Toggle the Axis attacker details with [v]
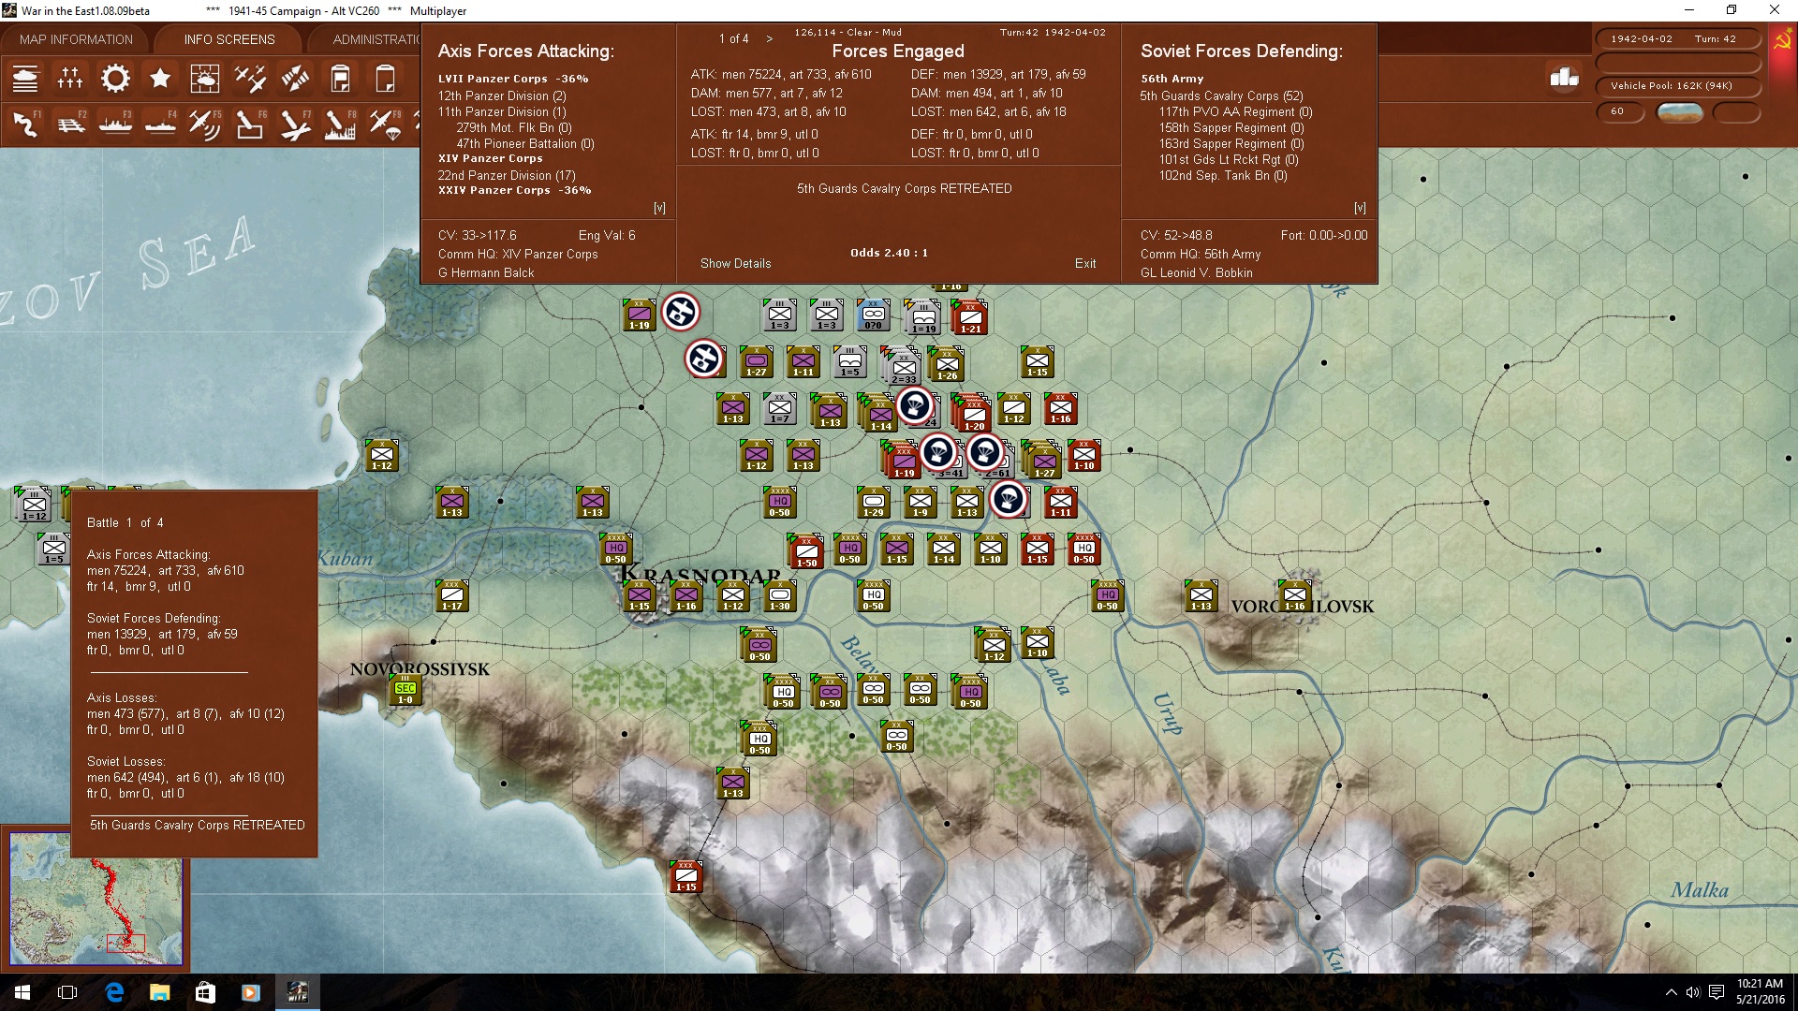 pos(660,207)
